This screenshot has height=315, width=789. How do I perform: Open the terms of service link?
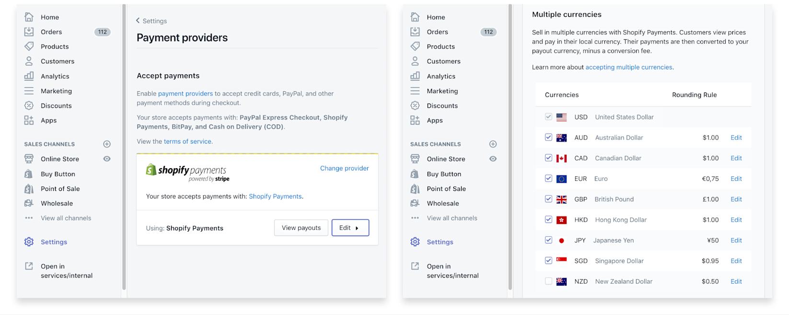pyautogui.click(x=187, y=141)
